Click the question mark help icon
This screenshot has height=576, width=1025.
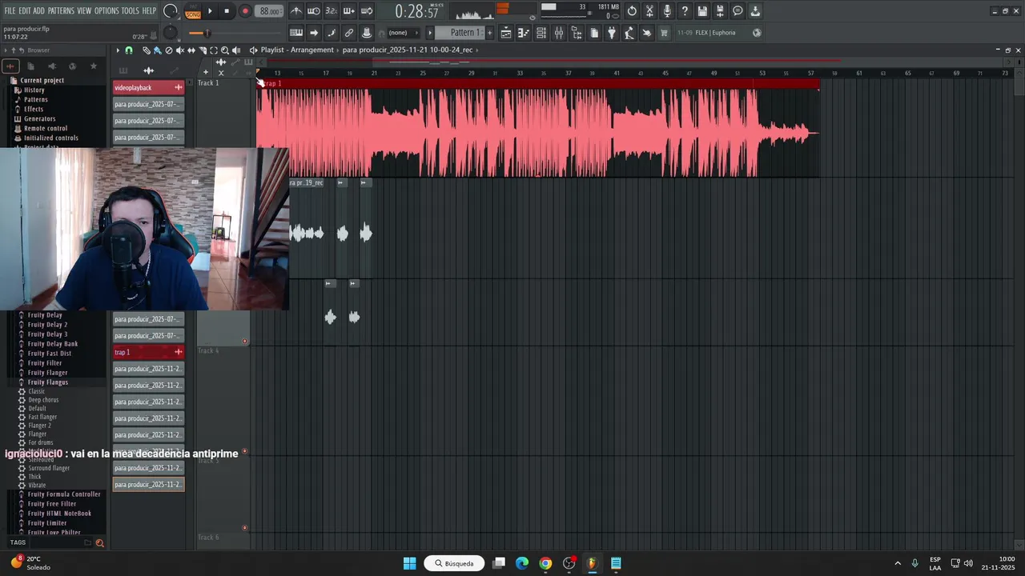685,11
